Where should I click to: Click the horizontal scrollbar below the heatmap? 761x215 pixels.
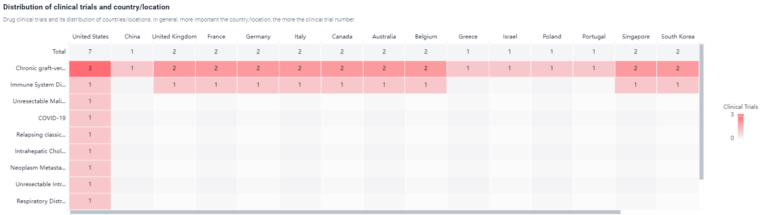point(345,212)
